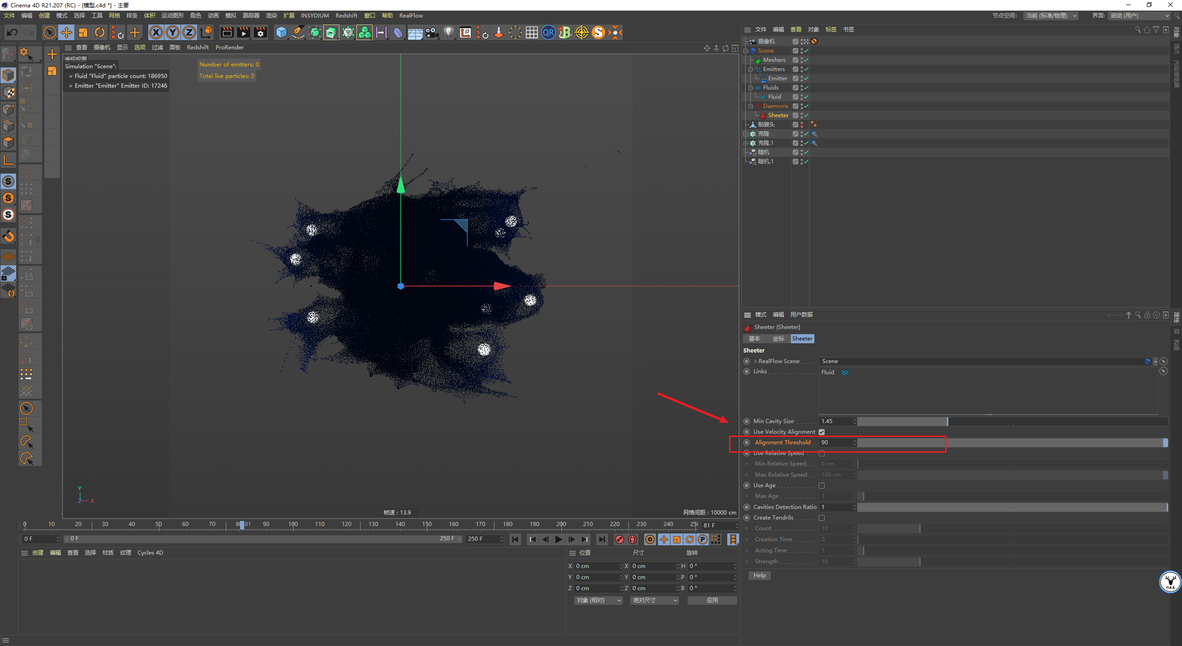Image resolution: width=1182 pixels, height=646 pixels.
Task: Open the 对象 (相对) coordinate dropdown
Action: point(598,600)
